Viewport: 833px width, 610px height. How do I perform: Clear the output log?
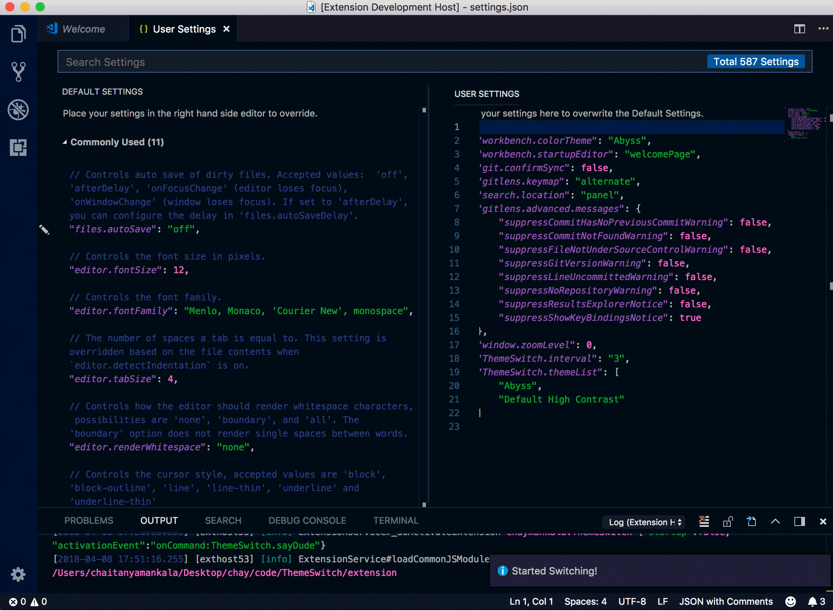point(704,522)
